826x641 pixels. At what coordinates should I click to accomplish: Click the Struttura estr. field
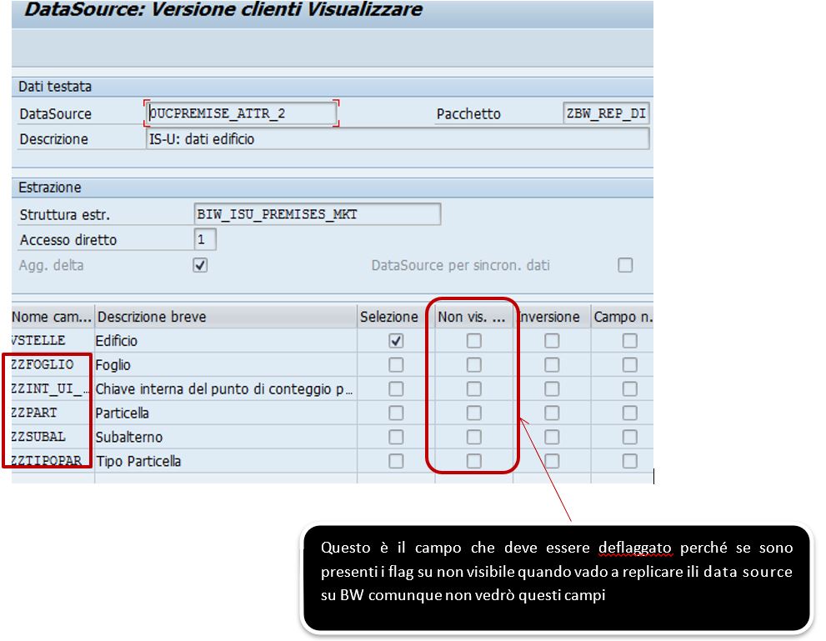[317, 214]
